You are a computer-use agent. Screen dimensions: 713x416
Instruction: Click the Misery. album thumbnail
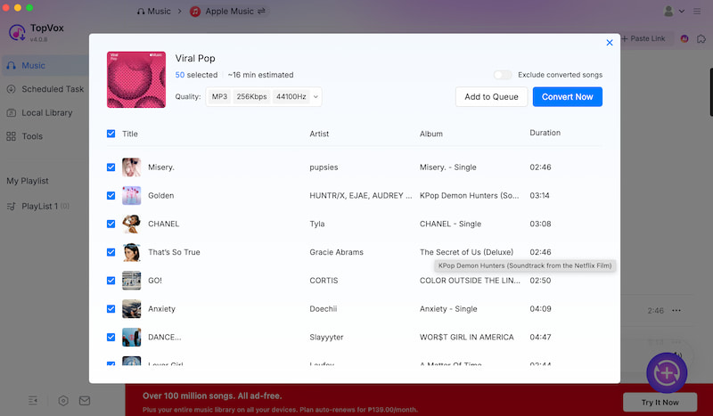131,167
